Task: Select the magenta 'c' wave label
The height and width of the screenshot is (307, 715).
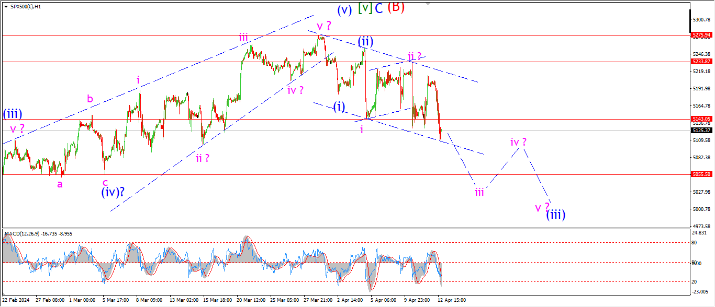Action: click(105, 183)
